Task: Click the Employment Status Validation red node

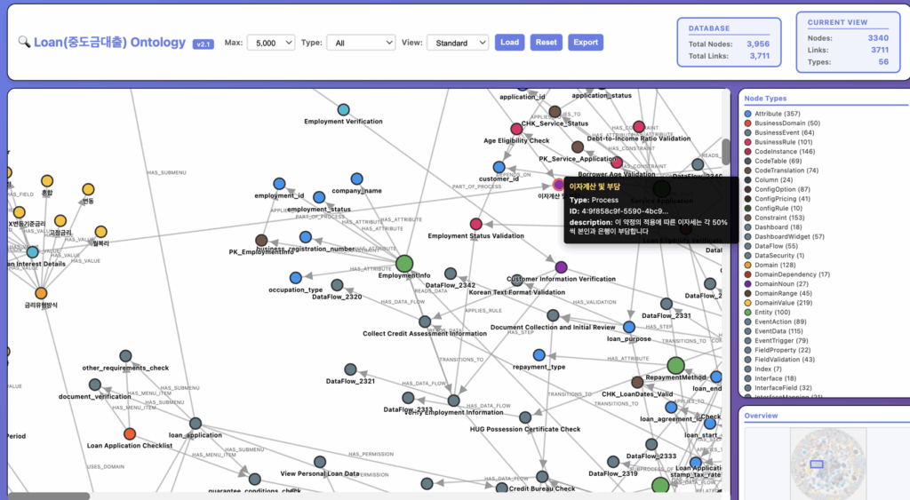Action: coord(475,224)
